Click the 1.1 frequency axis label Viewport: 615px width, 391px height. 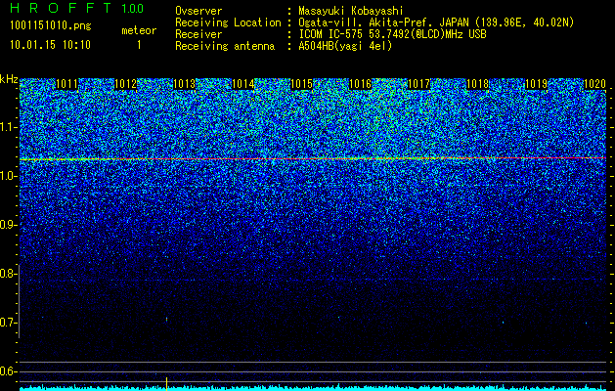(x=8, y=127)
